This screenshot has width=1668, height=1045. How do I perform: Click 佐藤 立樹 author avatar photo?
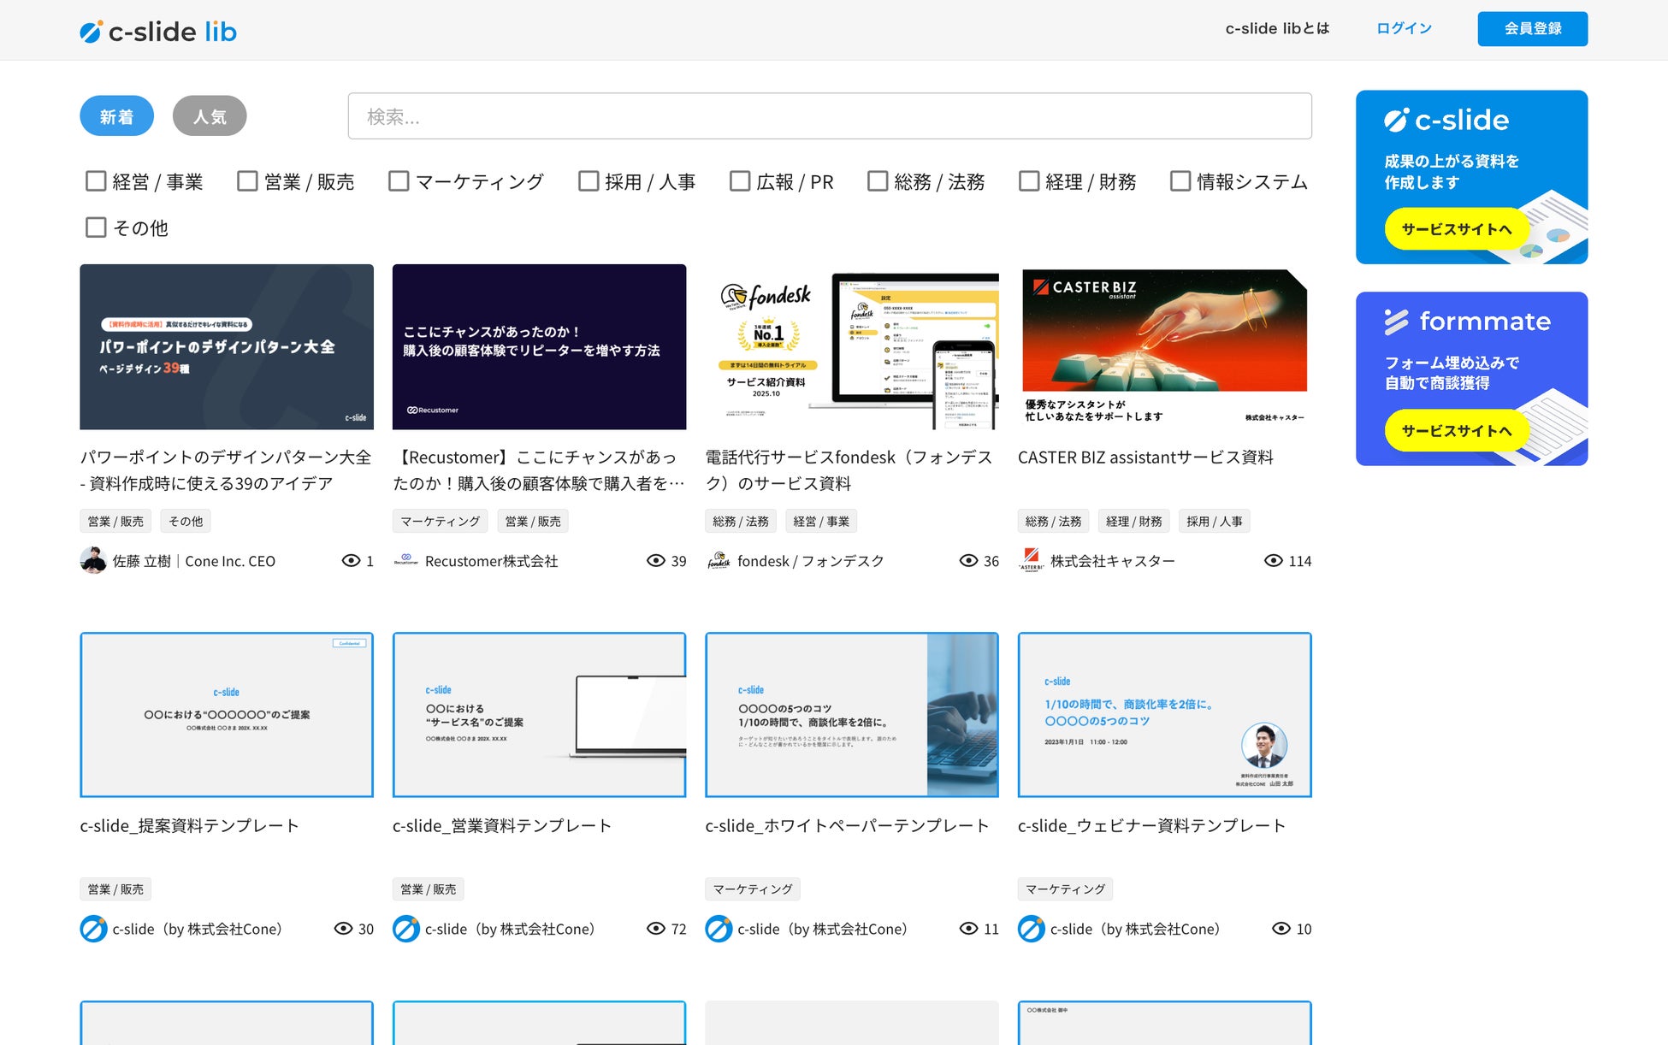92,561
